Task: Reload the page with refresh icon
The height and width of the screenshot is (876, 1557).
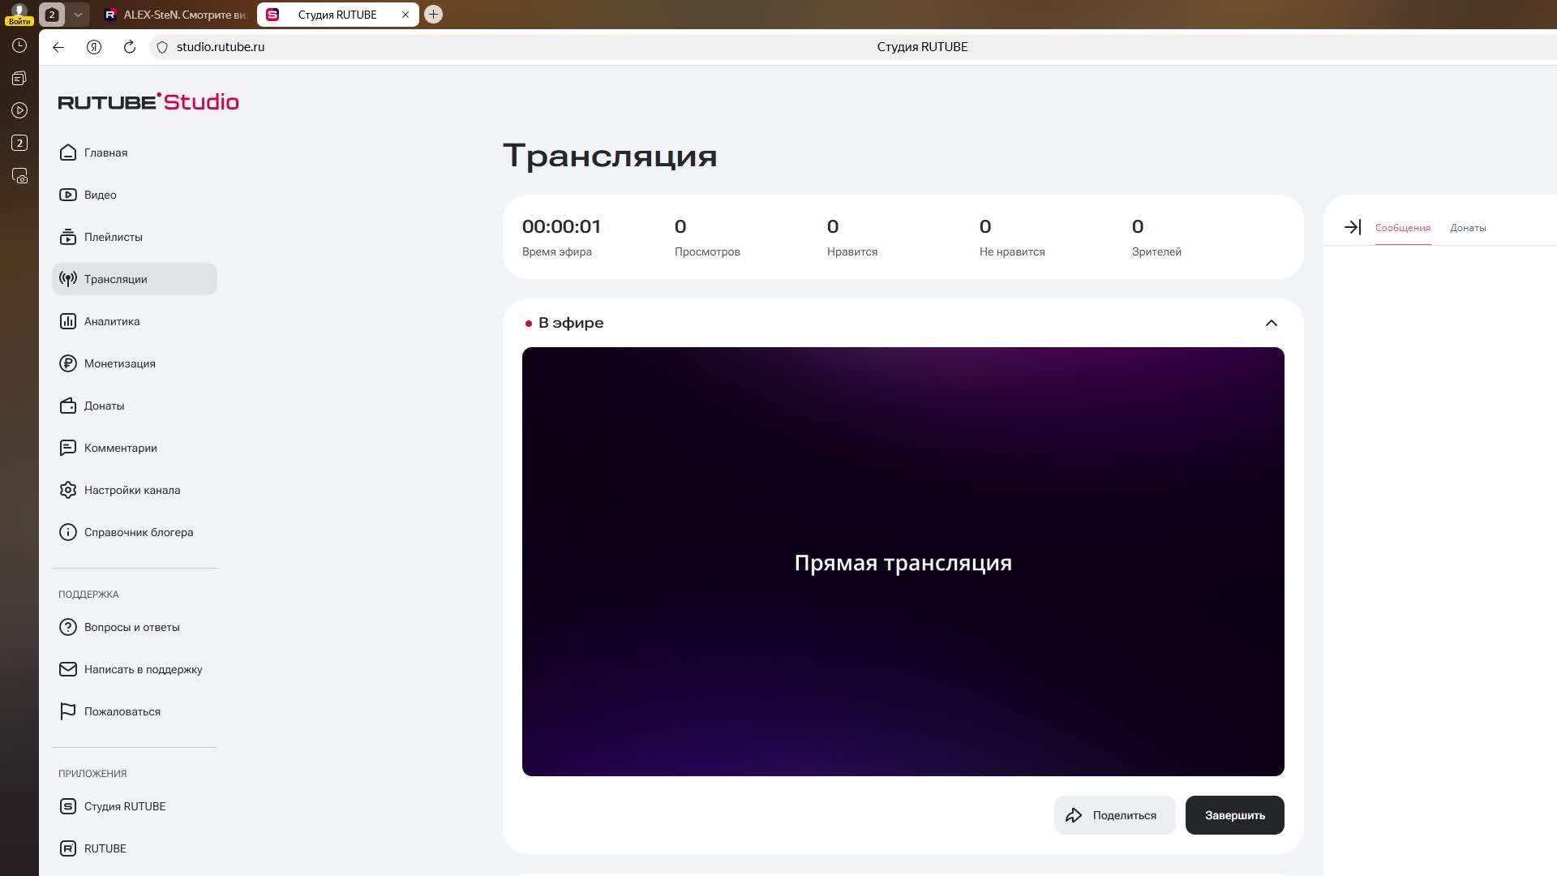Action: pyautogui.click(x=129, y=47)
